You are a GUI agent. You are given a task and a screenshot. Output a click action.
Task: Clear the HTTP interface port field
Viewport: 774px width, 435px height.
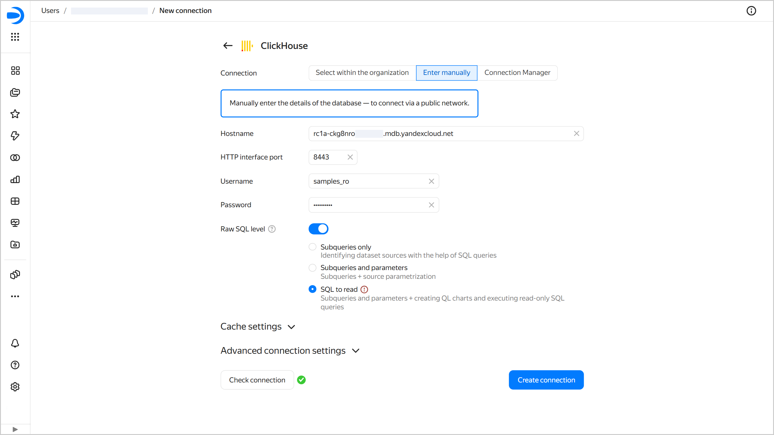350,157
